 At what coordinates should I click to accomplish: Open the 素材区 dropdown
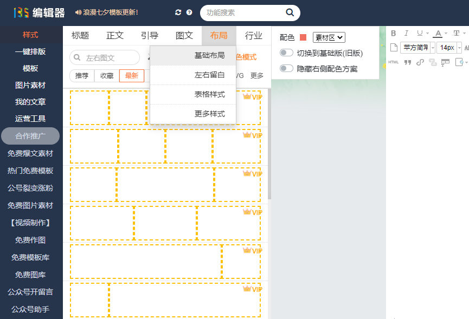pos(329,37)
